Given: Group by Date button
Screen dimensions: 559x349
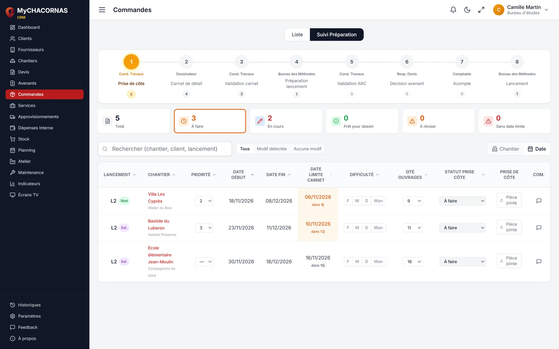Looking at the screenshot, I should point(537,149).
